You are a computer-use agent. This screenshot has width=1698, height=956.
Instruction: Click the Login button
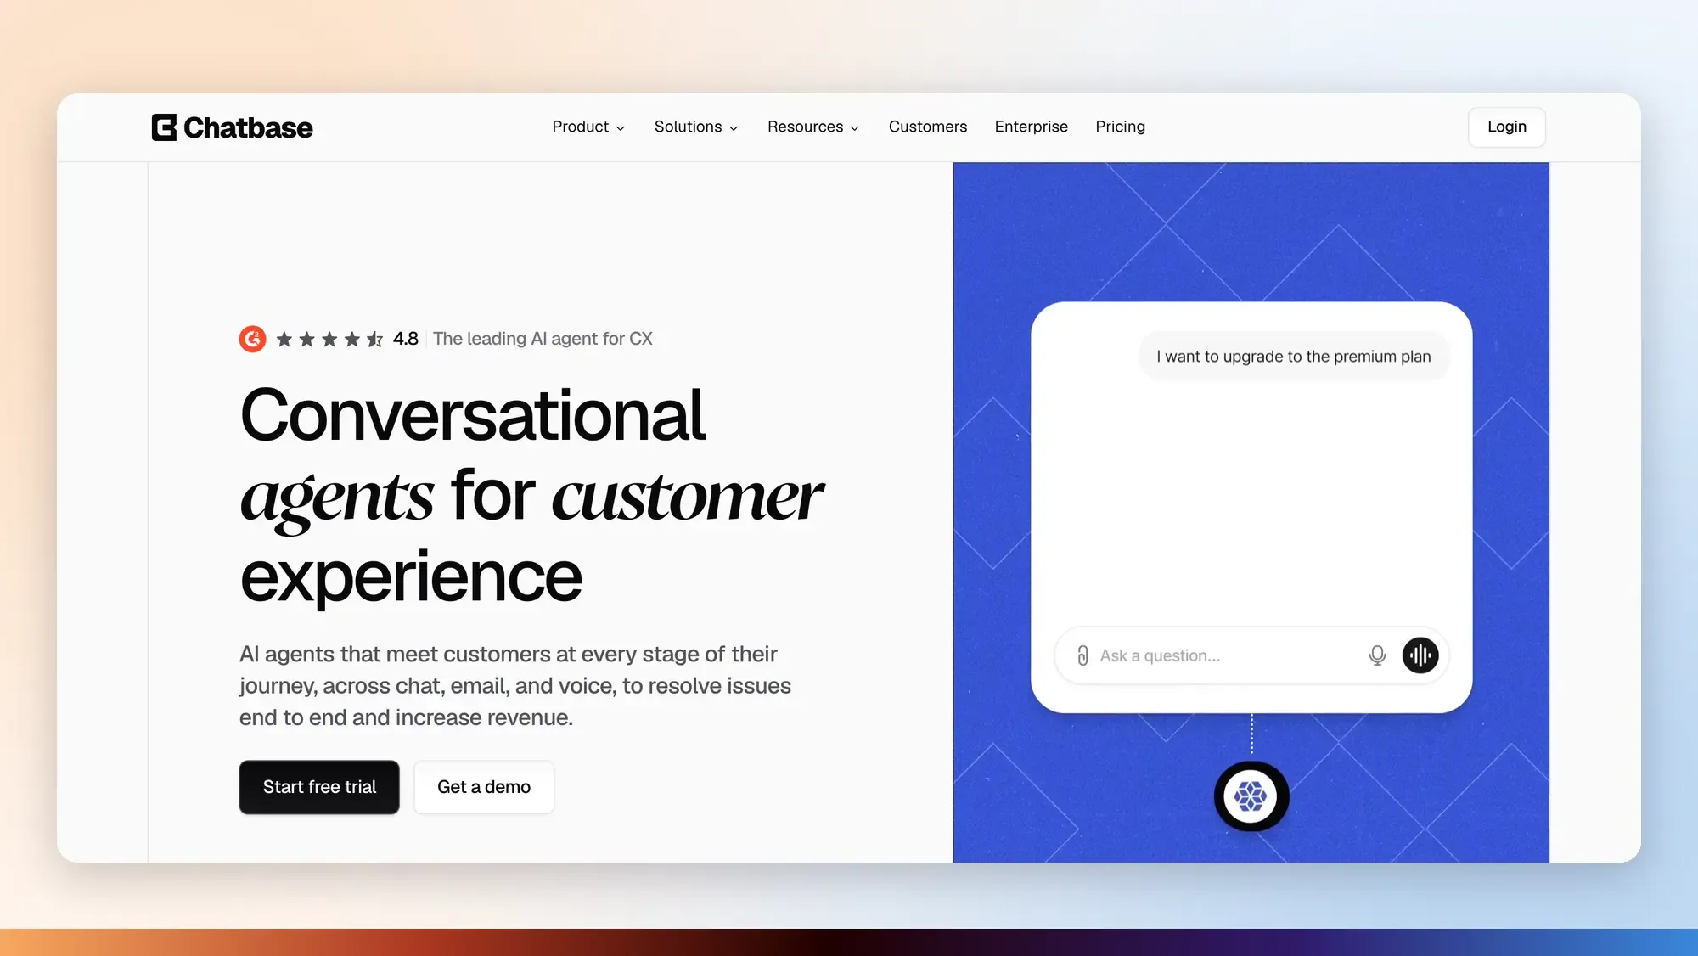click(x=1506, y=127)
